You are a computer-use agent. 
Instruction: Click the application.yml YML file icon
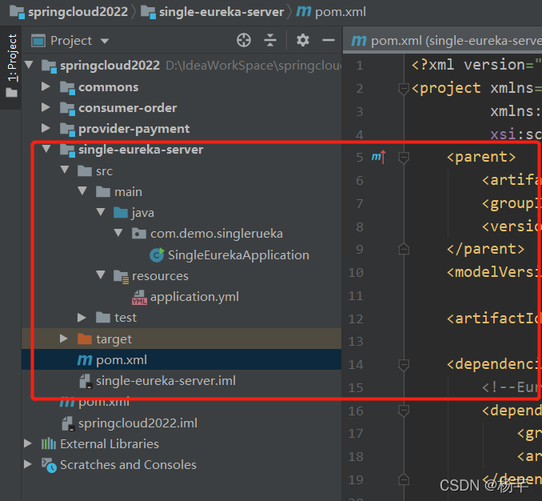(x=139, y=298)
